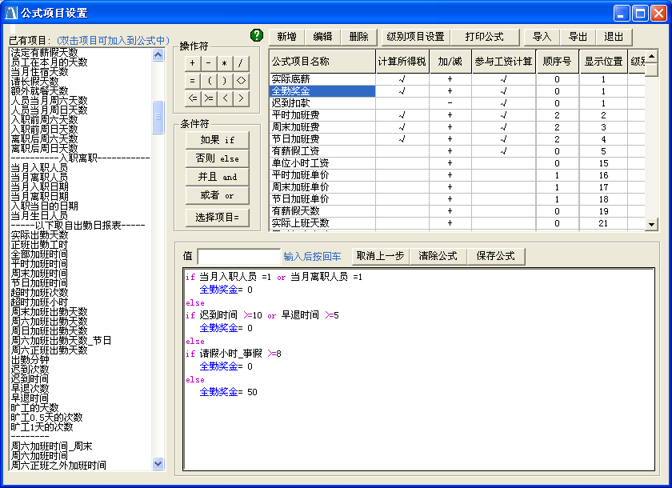Focus the 值 input field

pos(238,257)
